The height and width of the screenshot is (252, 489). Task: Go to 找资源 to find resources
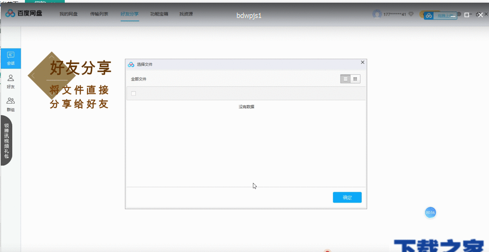pyautogui.click(x=186, y=14)
